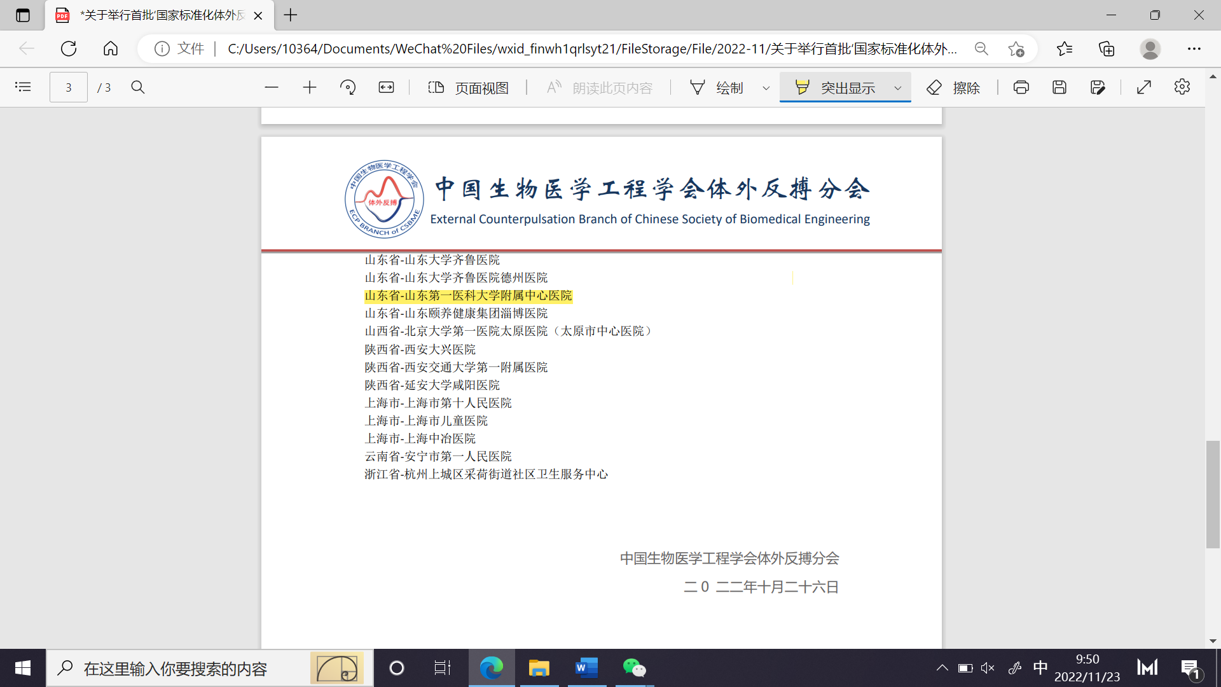Select the 绘制 draw tool
The image size is (1221, 687).
pos(717,88)
